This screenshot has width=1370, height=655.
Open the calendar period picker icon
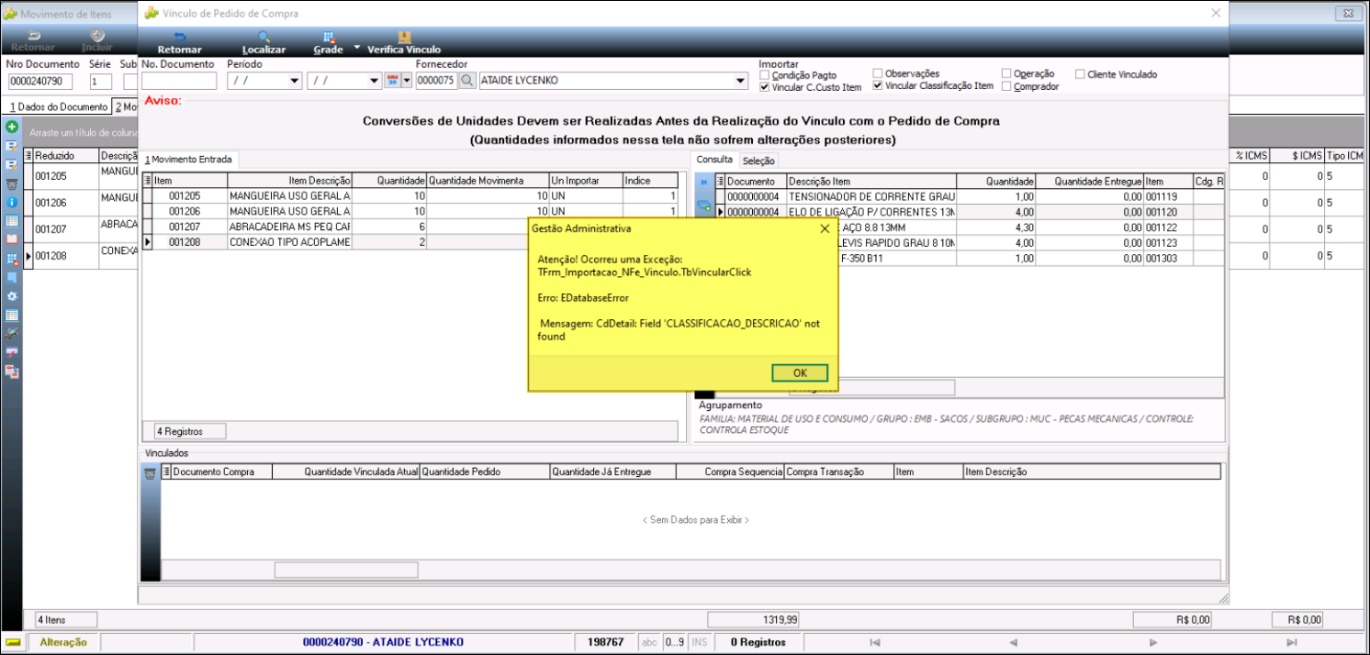(392, 81)
